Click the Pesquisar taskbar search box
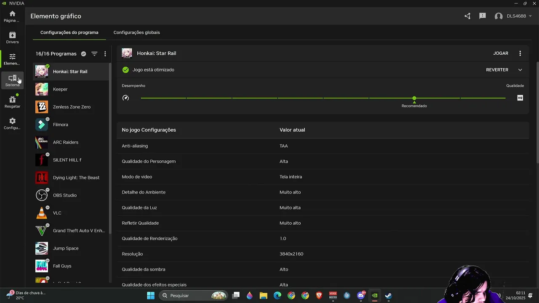Viewport: 539px width, 303px height. click(x=193, y=295)
